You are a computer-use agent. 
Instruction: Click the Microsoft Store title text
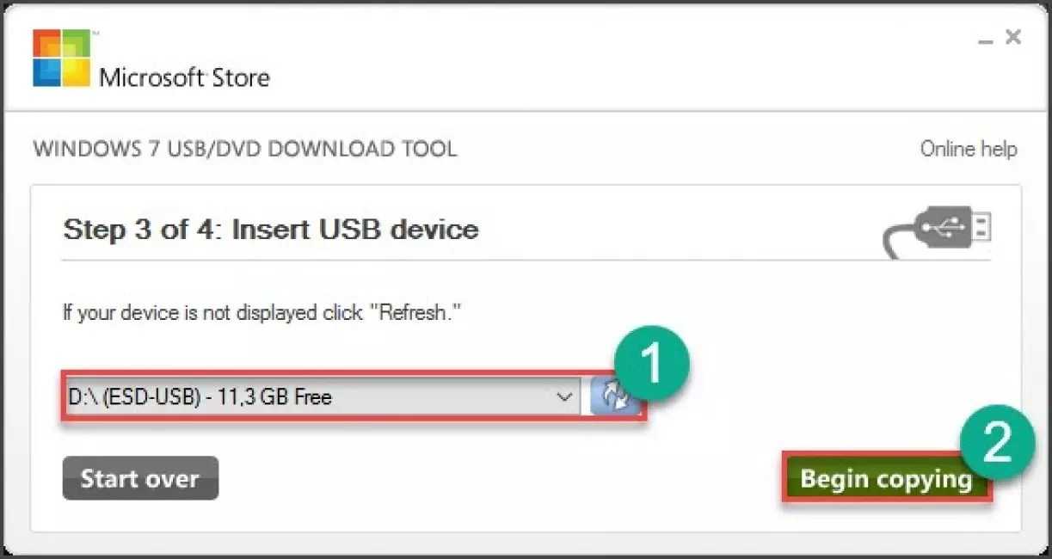coord(185,77)
